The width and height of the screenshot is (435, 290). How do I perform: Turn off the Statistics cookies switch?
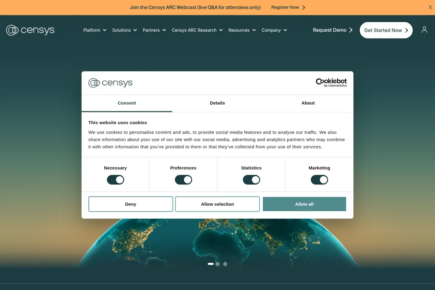point(251,180)
